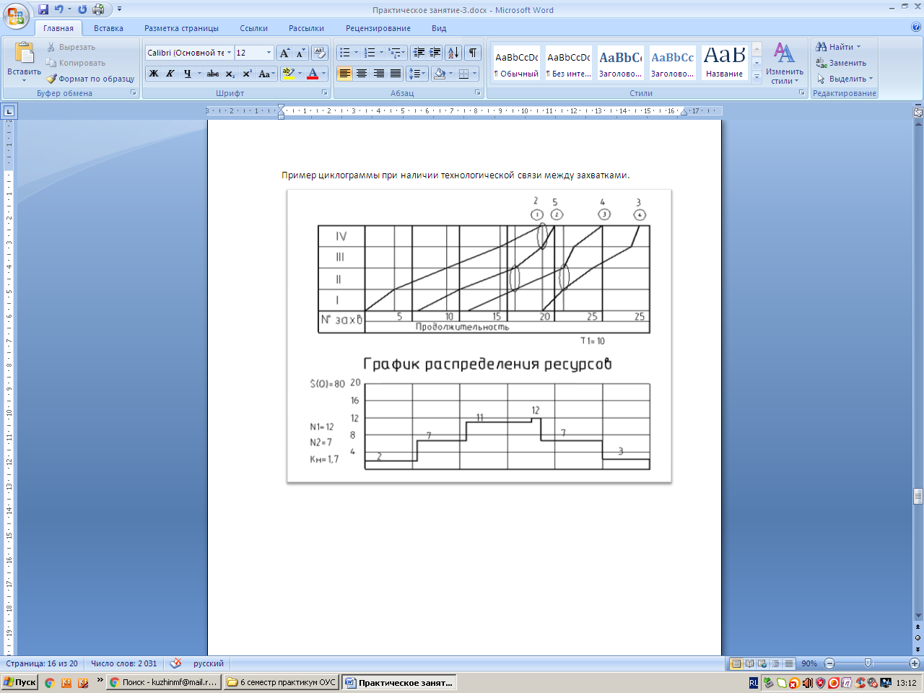Screen dimensions: 924x693
Task: Click the Chrome icon in taskbar quick launch
Action: tap(49, 682)
